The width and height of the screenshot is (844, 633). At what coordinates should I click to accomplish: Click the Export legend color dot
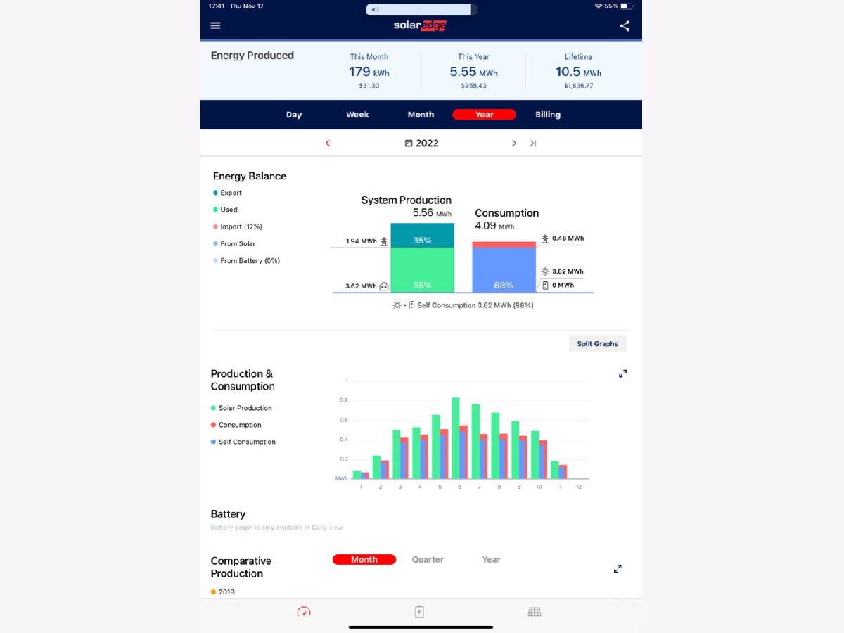coord(215,193)
